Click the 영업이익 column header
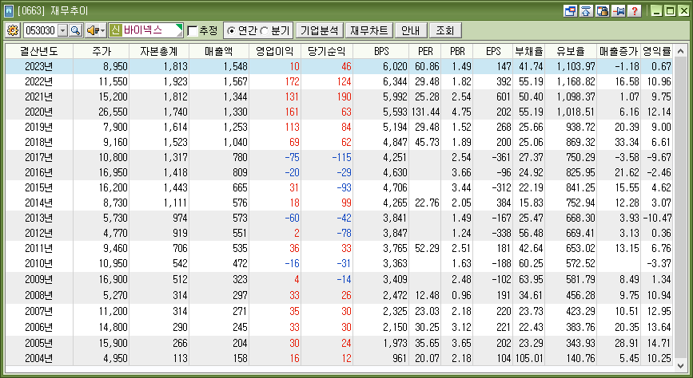Viewport: 693px width, 378px height. pos(275,51)
